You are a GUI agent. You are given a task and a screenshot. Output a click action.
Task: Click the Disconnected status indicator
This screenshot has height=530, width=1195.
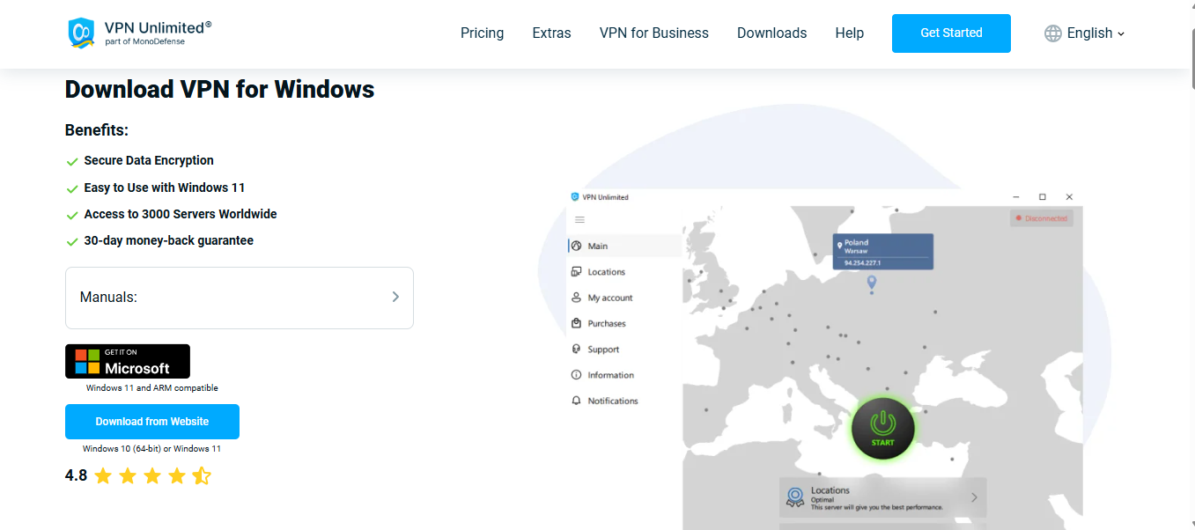coord(1041,218)
